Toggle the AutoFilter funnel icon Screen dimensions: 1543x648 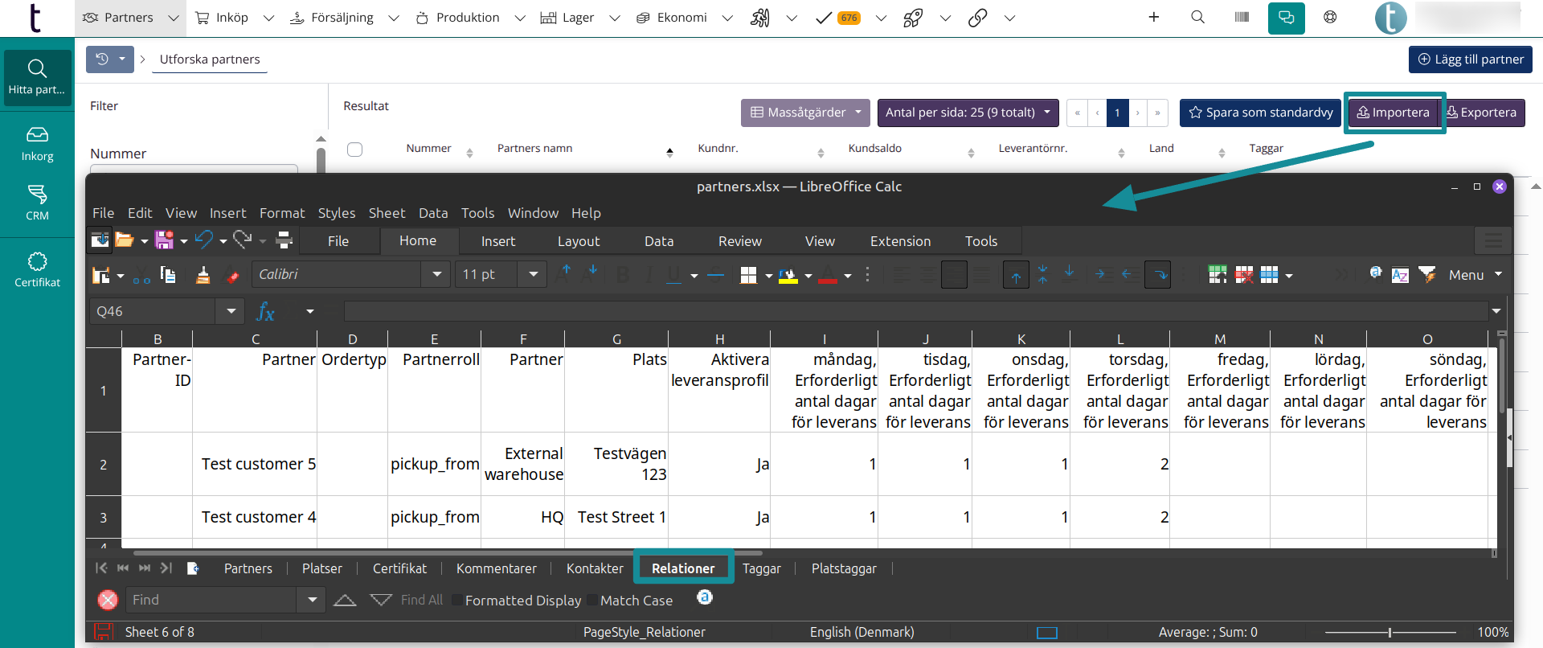(1427, 275)
